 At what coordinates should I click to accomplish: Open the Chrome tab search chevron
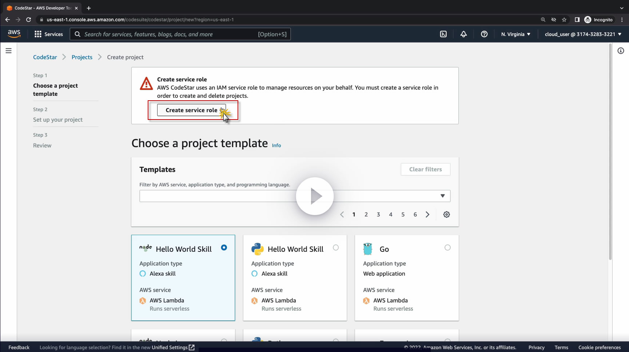(x=622, y=8)
